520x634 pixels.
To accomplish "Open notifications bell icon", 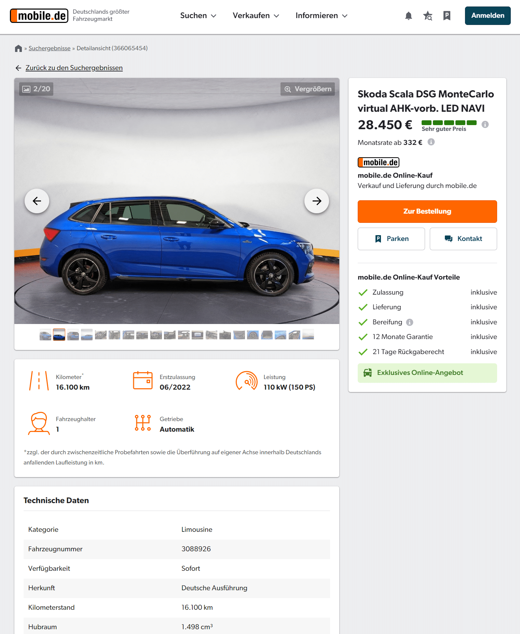I will click(408, 16).
